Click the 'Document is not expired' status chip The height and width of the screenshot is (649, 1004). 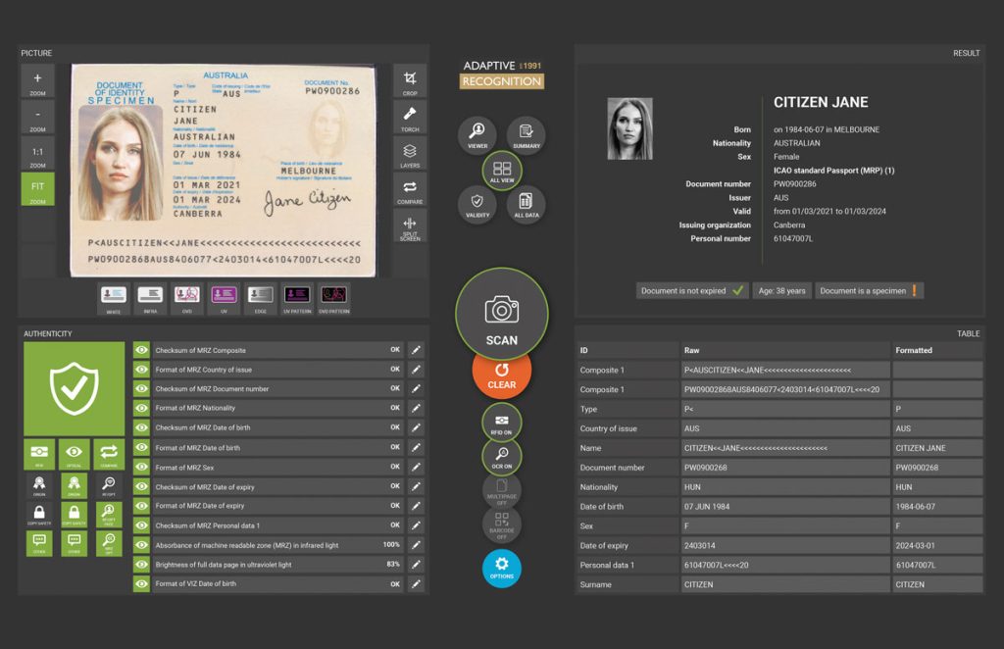692,290
